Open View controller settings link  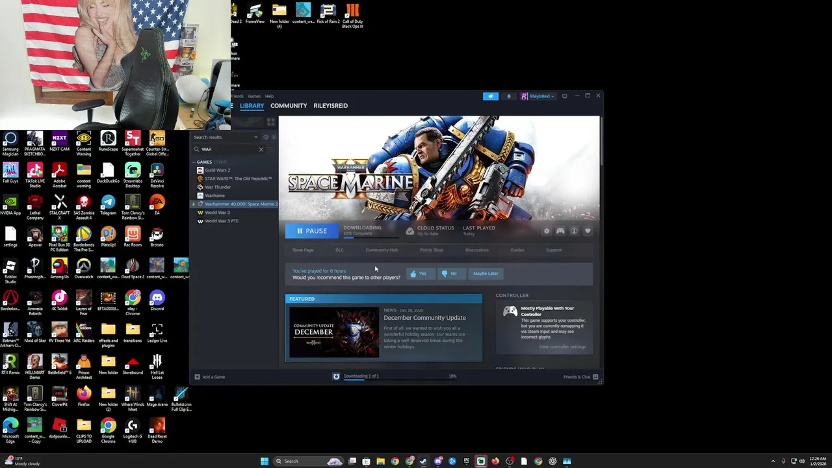point(562,346)
